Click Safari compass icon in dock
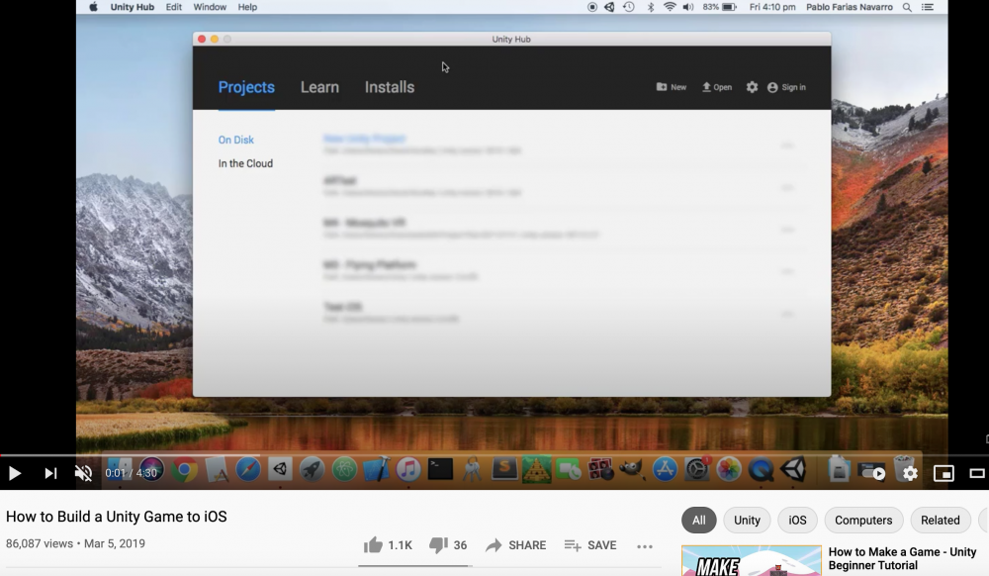 pos(248,470)
